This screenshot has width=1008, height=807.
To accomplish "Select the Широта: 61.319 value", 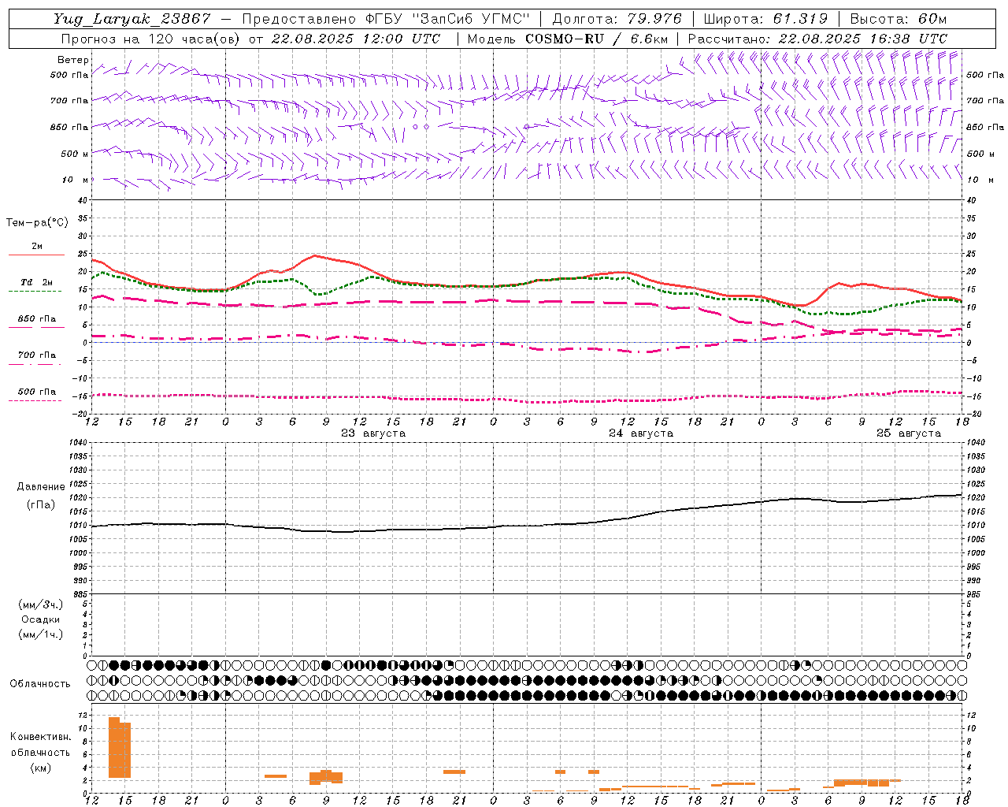I will pyautogui.click(x=765, y=19).
